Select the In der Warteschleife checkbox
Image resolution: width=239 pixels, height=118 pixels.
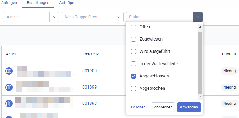coord(133,64)
